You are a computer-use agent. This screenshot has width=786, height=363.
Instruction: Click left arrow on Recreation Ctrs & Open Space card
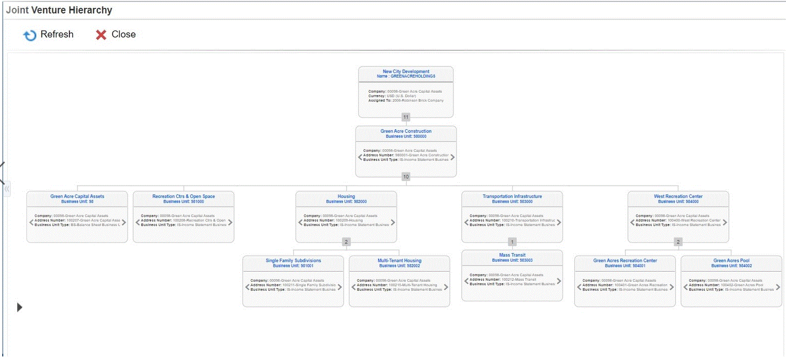138,223
